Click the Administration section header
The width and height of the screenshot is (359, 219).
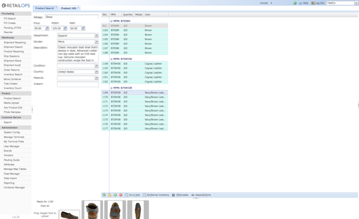16,127
